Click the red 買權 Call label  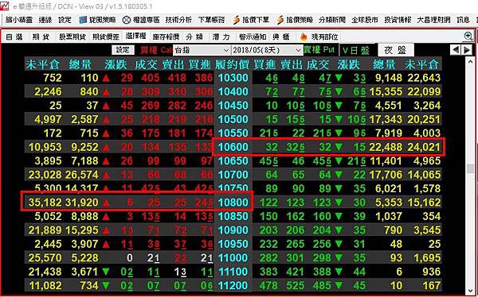[x=156, y=50]
